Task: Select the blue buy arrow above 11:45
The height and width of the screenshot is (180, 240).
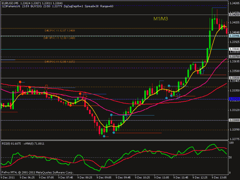Action: 178,95
